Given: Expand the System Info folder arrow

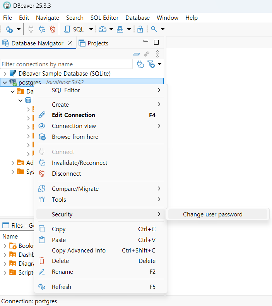Looking at the screenshot, I should click(x=13, y=172).
